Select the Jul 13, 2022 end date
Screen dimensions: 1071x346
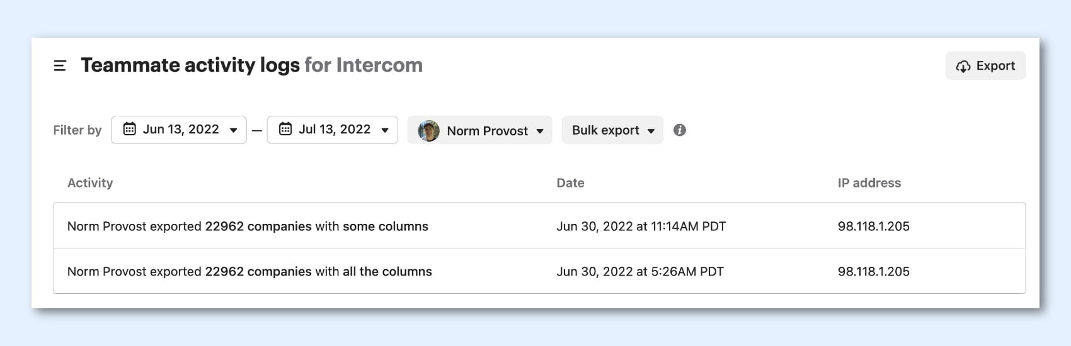coord(335,130)
